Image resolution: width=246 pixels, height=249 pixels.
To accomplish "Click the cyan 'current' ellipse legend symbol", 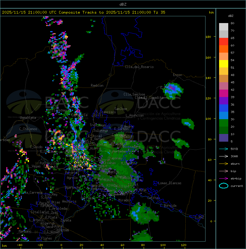I will 224,186.
